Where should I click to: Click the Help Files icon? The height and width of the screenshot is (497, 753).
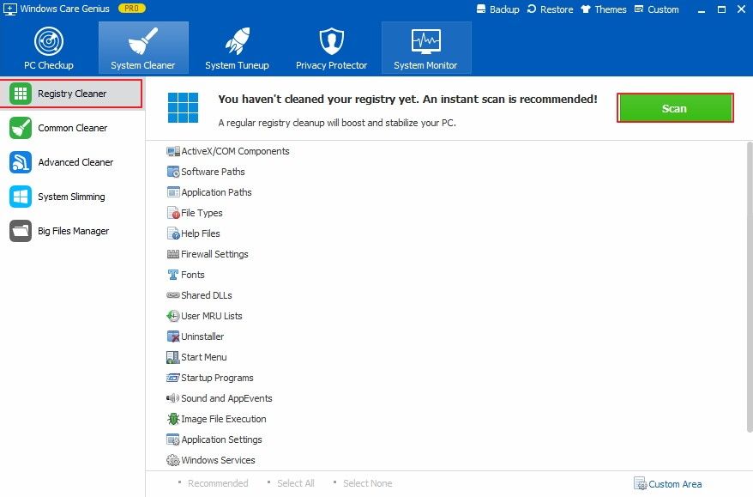coord(173,233)
